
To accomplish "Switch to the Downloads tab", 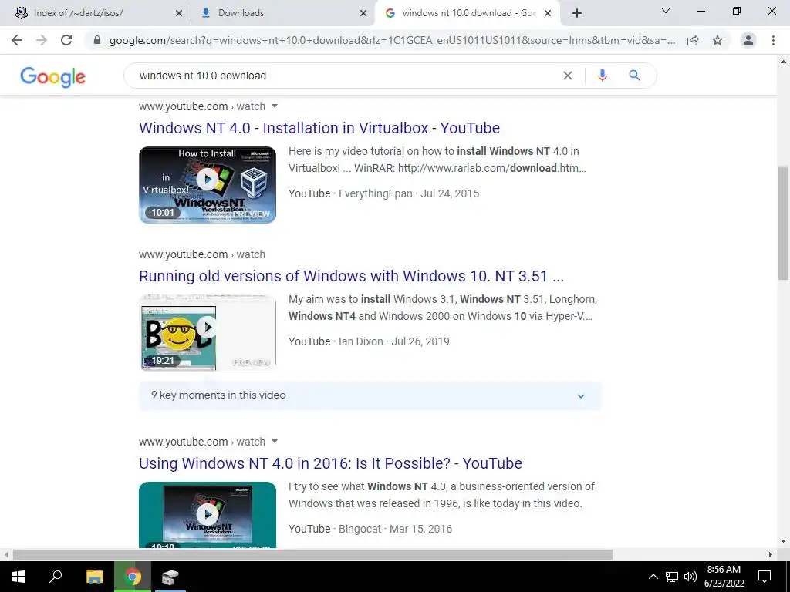I will click(x=282, y=13).
